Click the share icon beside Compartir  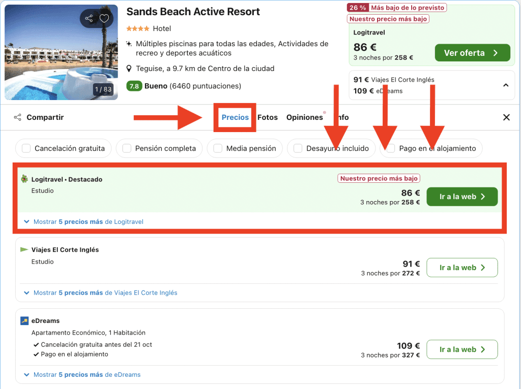point(18,117)
